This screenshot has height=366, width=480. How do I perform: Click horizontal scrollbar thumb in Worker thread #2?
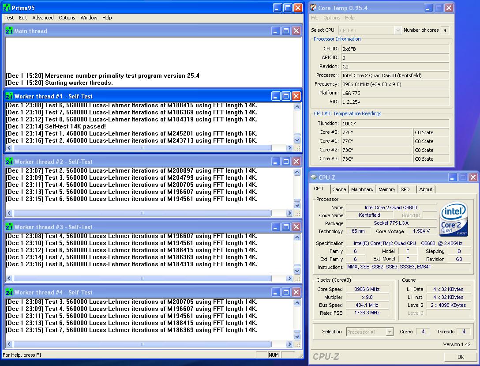click(142, 213)
